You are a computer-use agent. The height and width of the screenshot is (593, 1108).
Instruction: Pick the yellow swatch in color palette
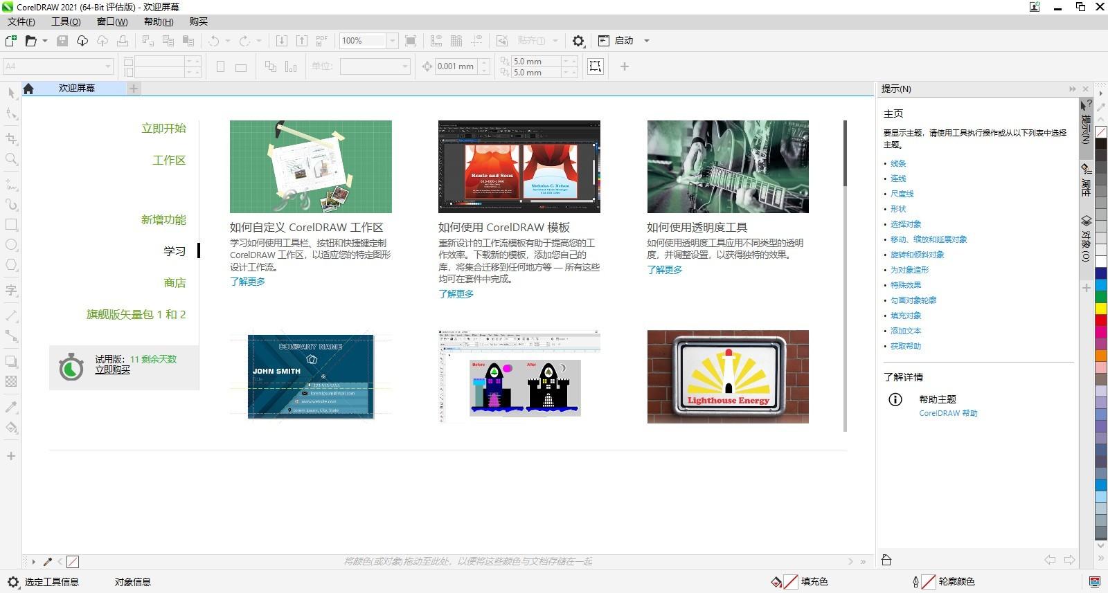point(1101,309)
